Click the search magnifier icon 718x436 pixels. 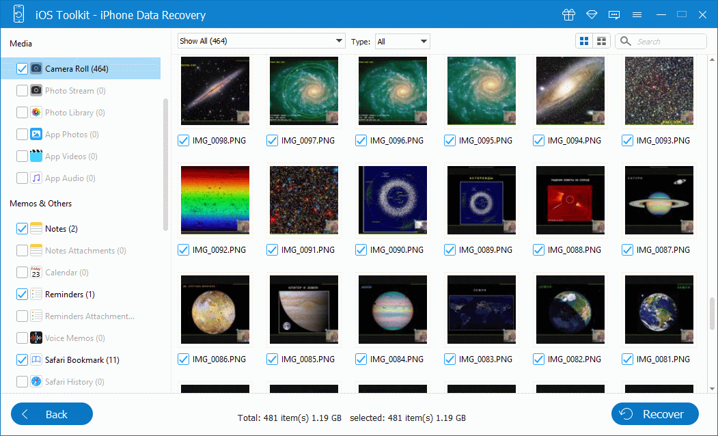coord(626,41)
